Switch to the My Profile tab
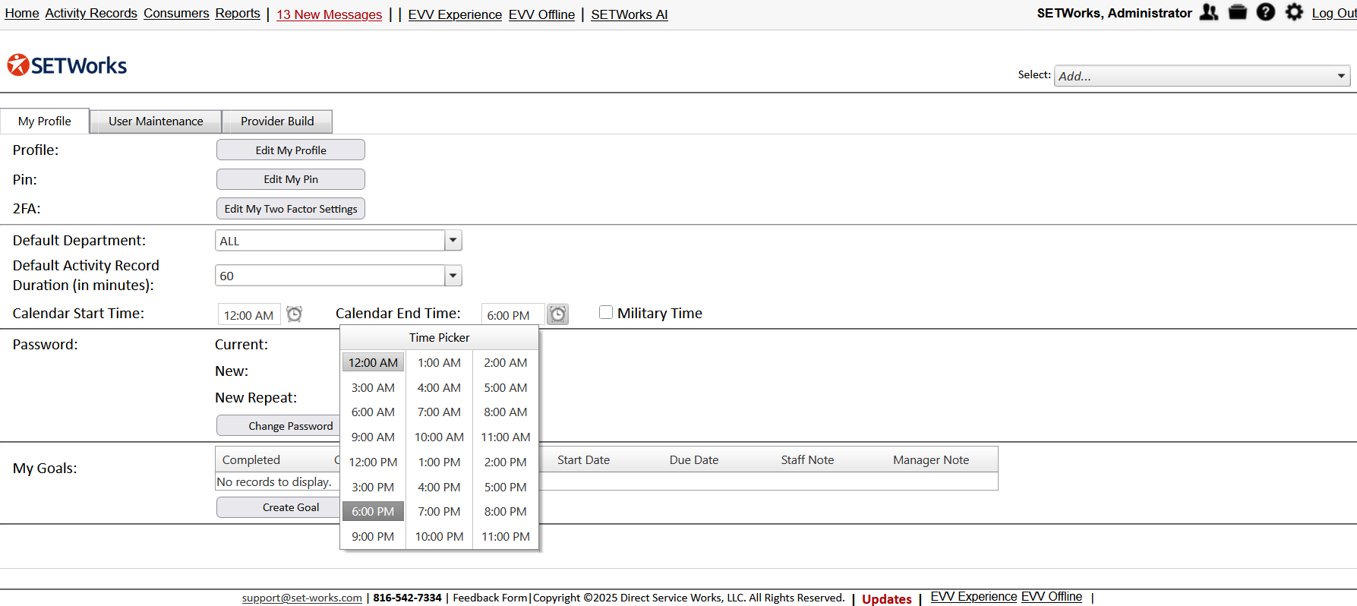This screenshot has width=1357, height=606. pos(45,121)
